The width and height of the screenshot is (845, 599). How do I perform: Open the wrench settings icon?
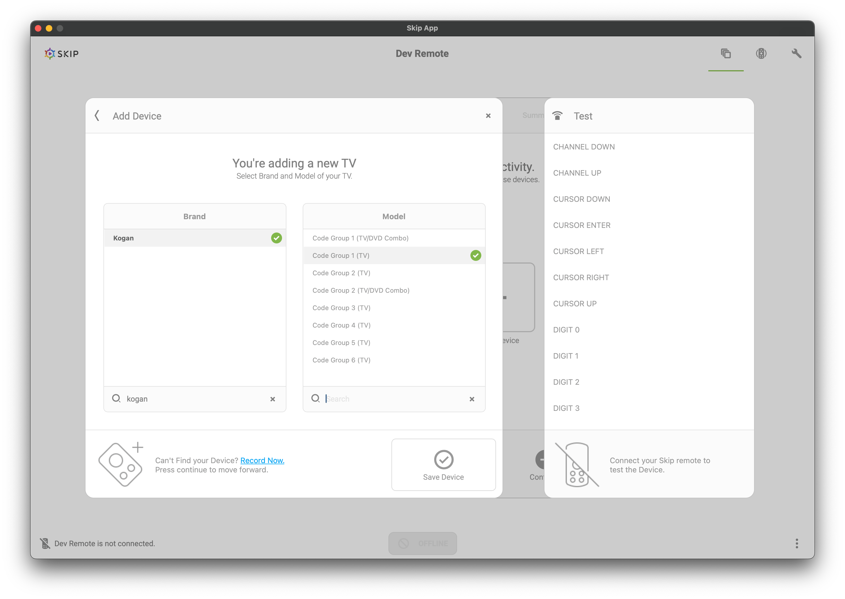(x=796, y=54)
